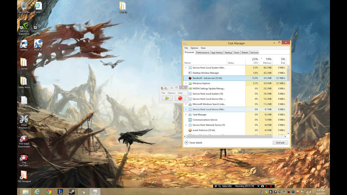Switch to the Users tab

(237, 53)
